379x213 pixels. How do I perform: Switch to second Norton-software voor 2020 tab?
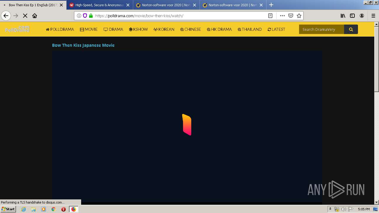click(x=233, y=5)
